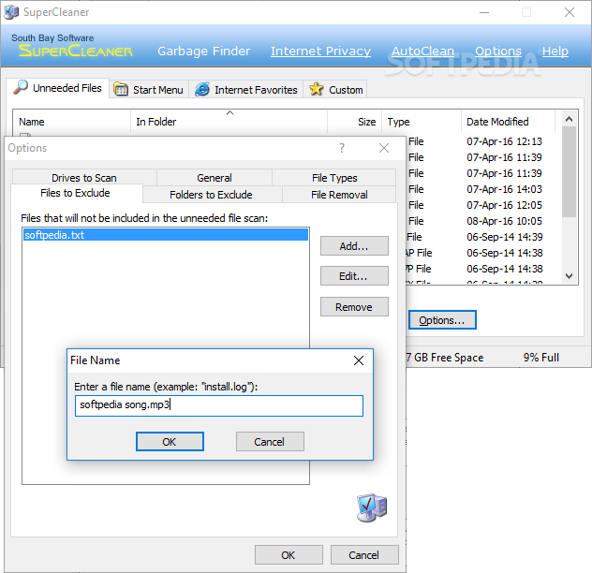Image resolution: width=592 pixels, height=573 pixels.
Task: Select the Files to Exclude tab
Action: (75, 193)
